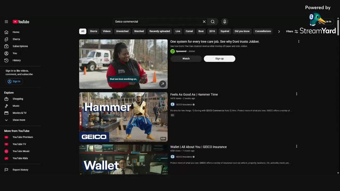The height and width of the screenshot is (191, 340).
Task: Open options menu for the Jobber ad
Action: coord(299,42)
